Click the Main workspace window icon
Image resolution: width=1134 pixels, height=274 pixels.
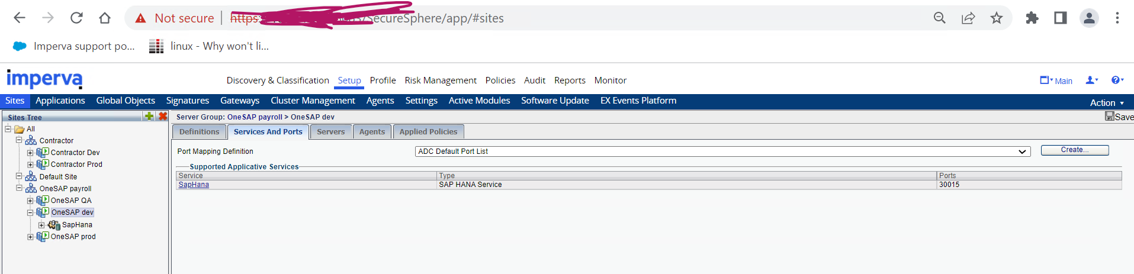(1045, 80)
